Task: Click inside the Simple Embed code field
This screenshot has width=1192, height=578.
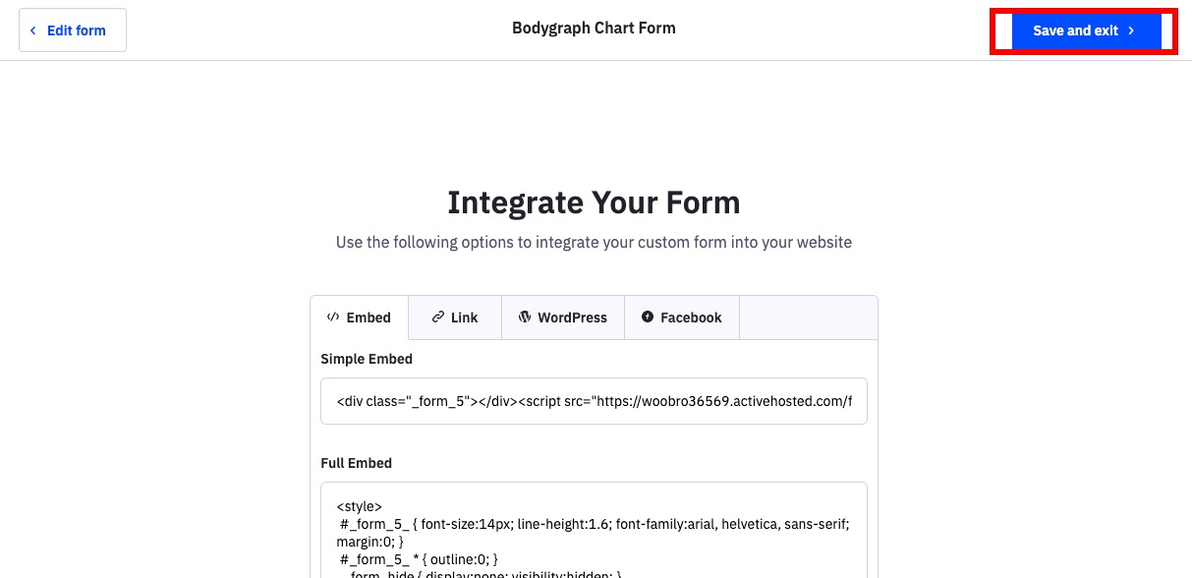Action: (594, 401)
